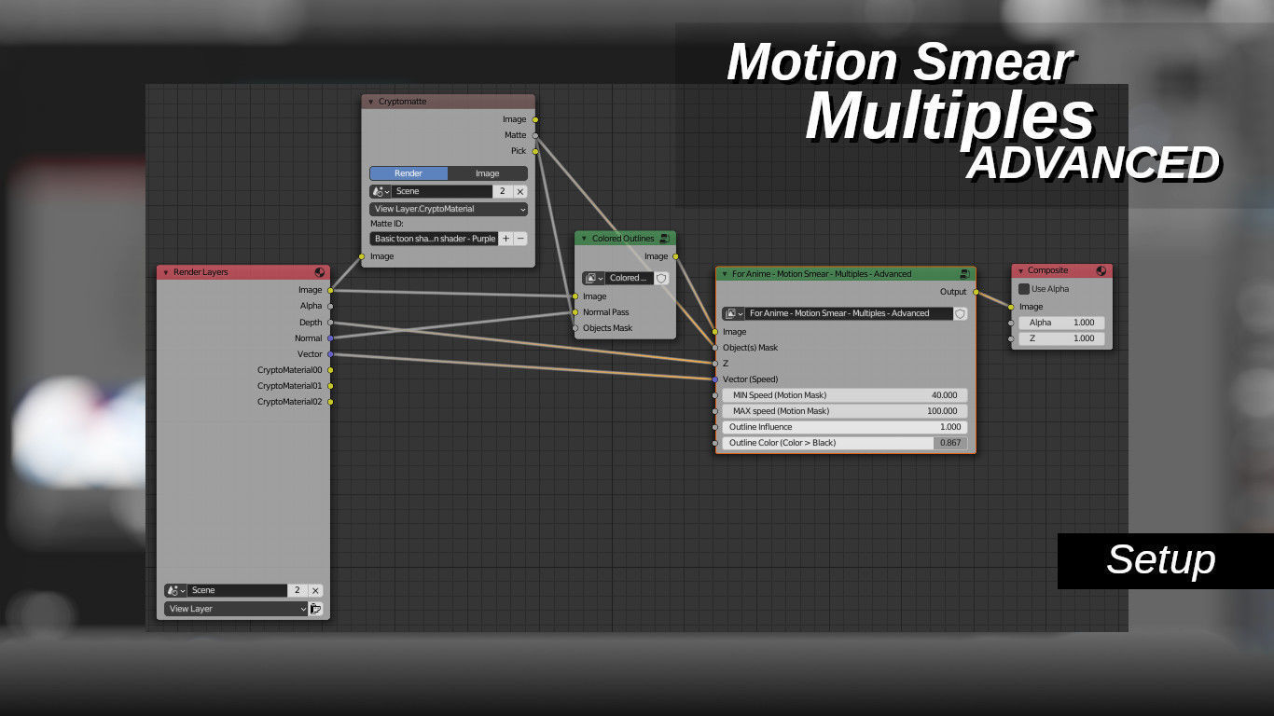Open the group browse dropdown in Colored Outlines node

pyautogui.click(x=593, y=277)
